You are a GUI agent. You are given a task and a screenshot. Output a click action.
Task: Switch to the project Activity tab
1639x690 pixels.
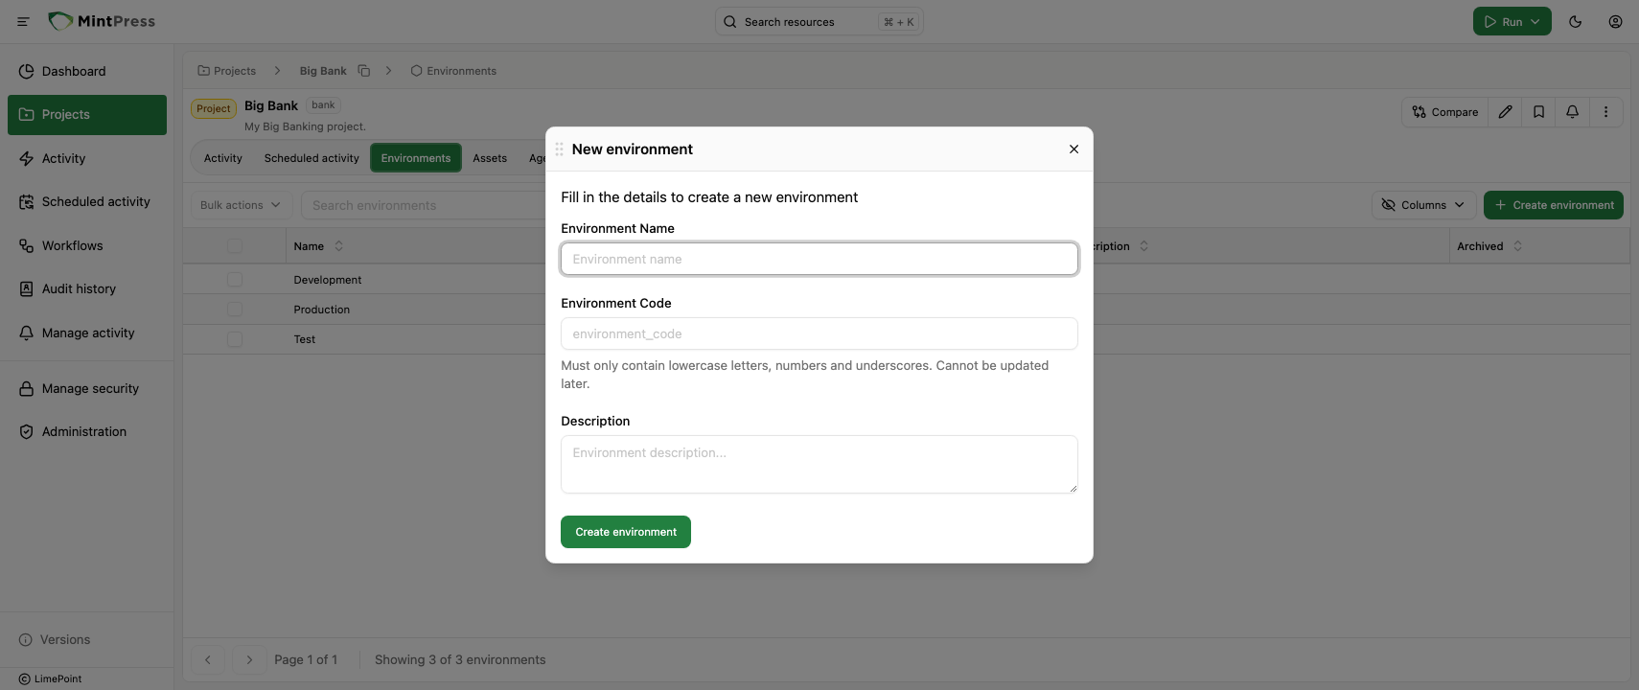coord(222,158)
